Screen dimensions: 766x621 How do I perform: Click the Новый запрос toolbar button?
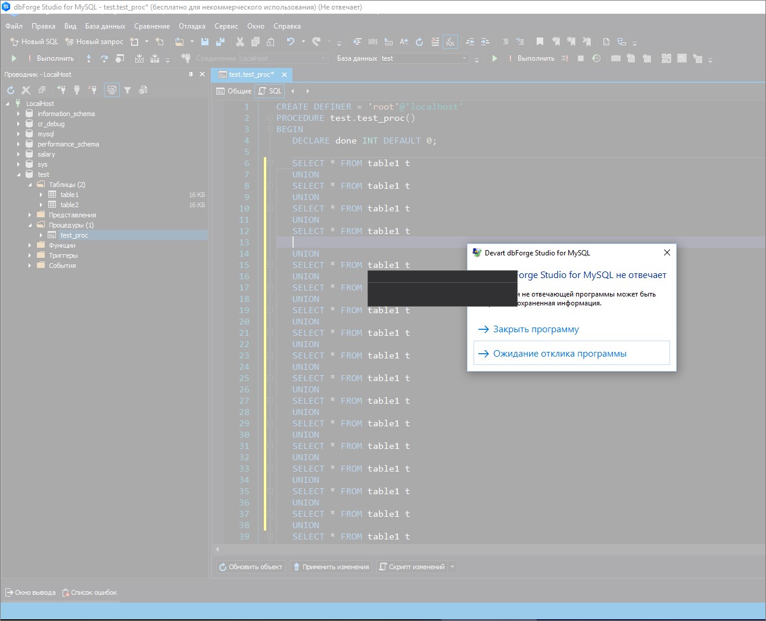(x=94, y=42)
